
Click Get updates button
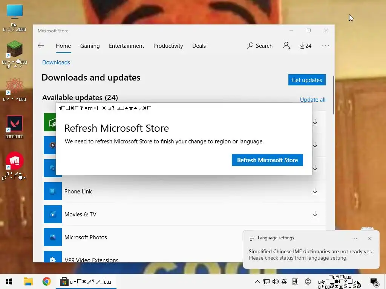coord(307,80)
